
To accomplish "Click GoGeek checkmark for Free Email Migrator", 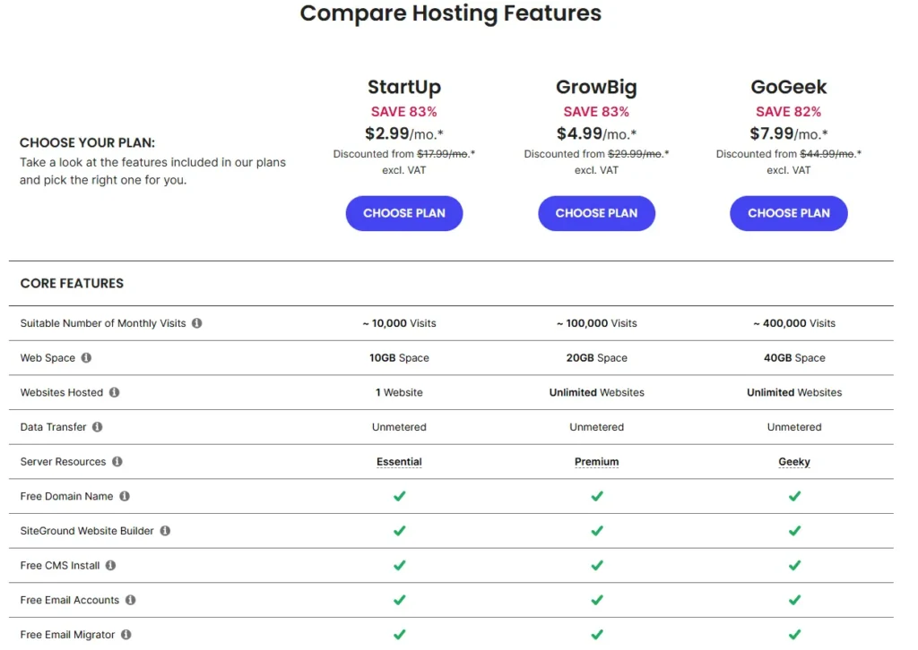I will point(794,635).
